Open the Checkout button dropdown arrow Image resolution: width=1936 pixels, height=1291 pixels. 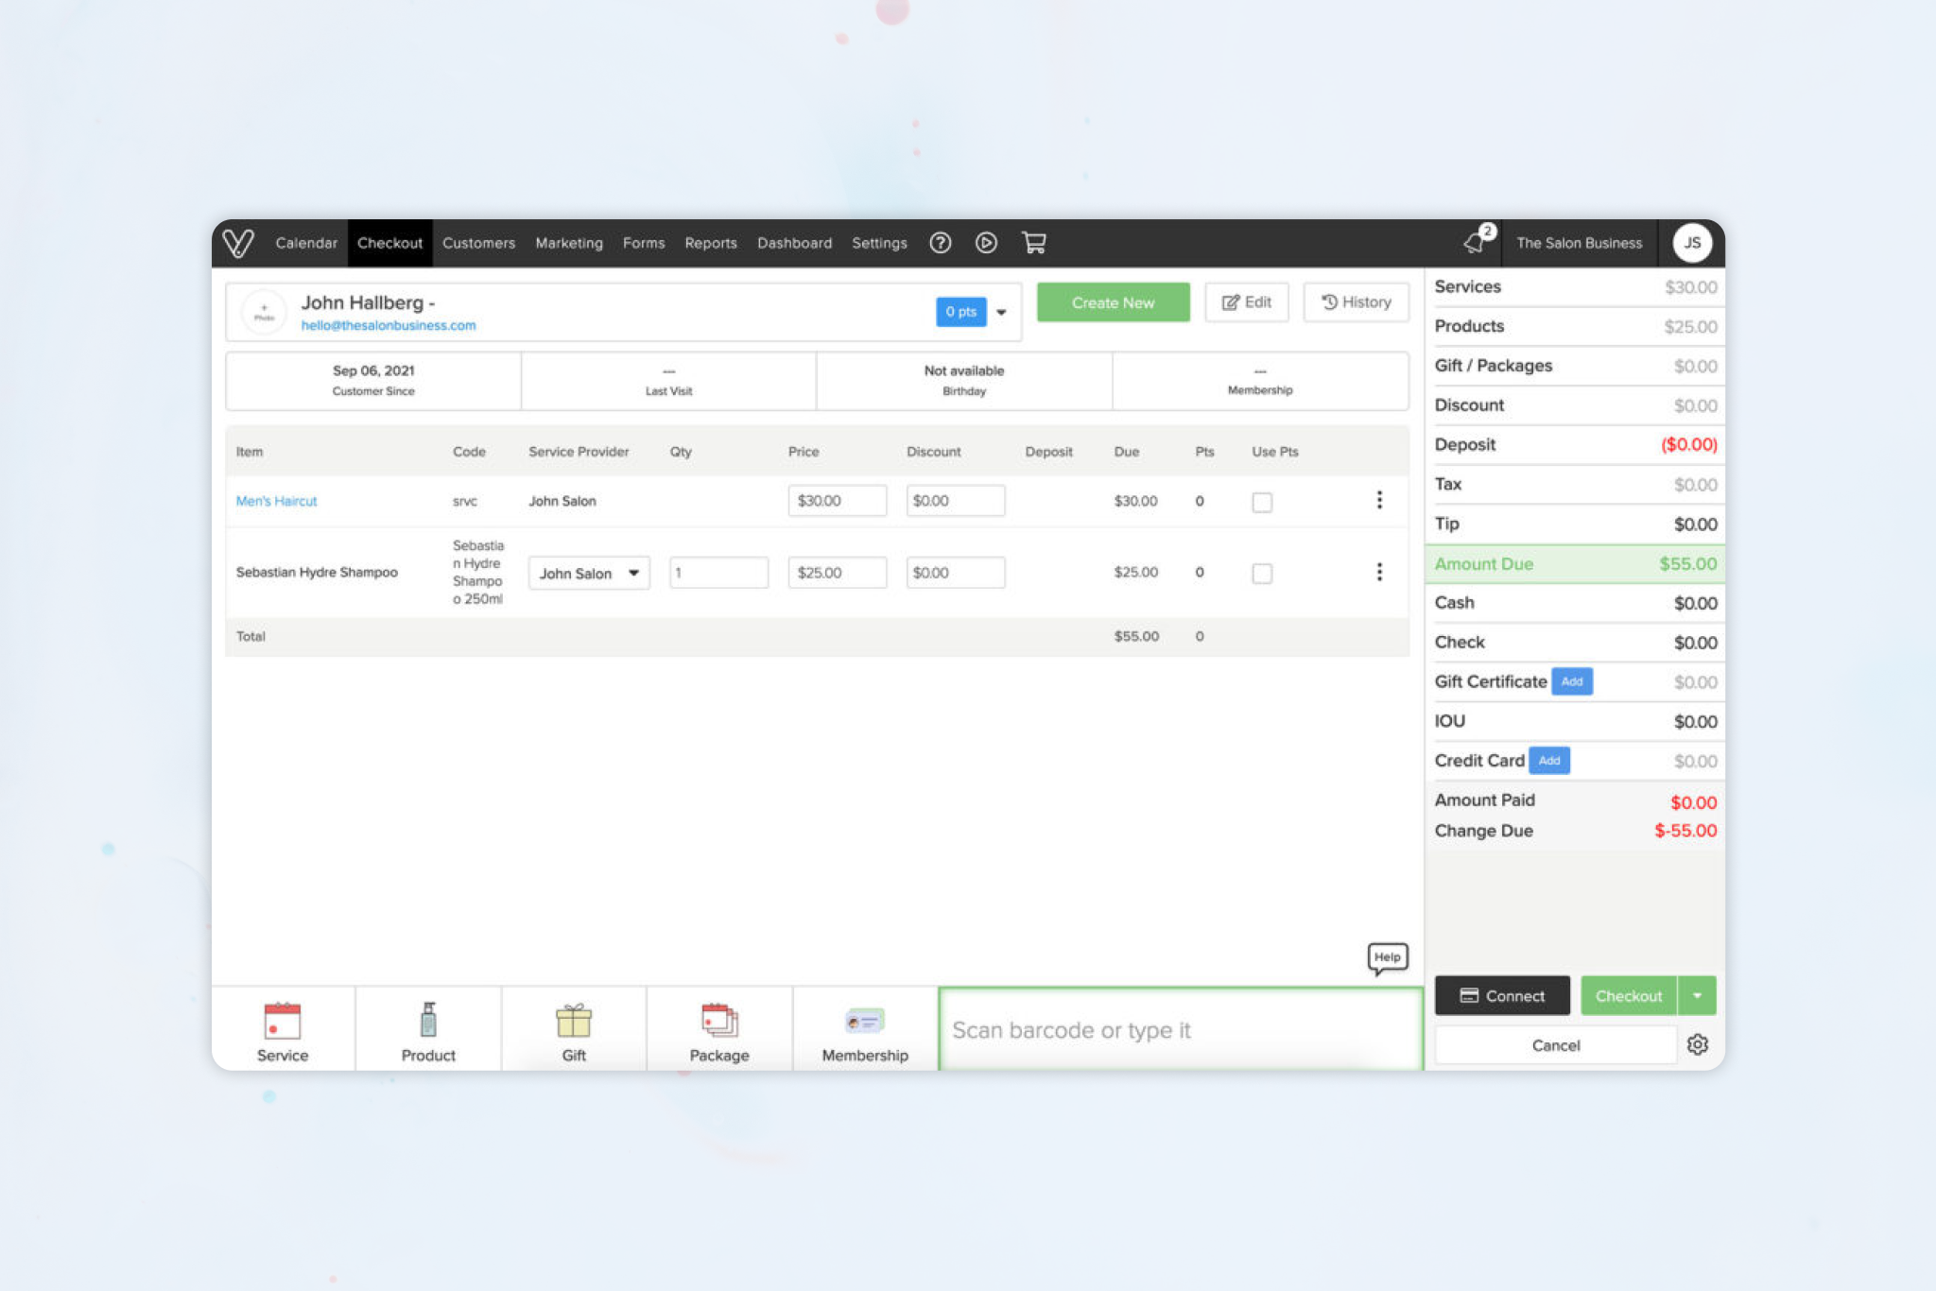point(1697,995)
